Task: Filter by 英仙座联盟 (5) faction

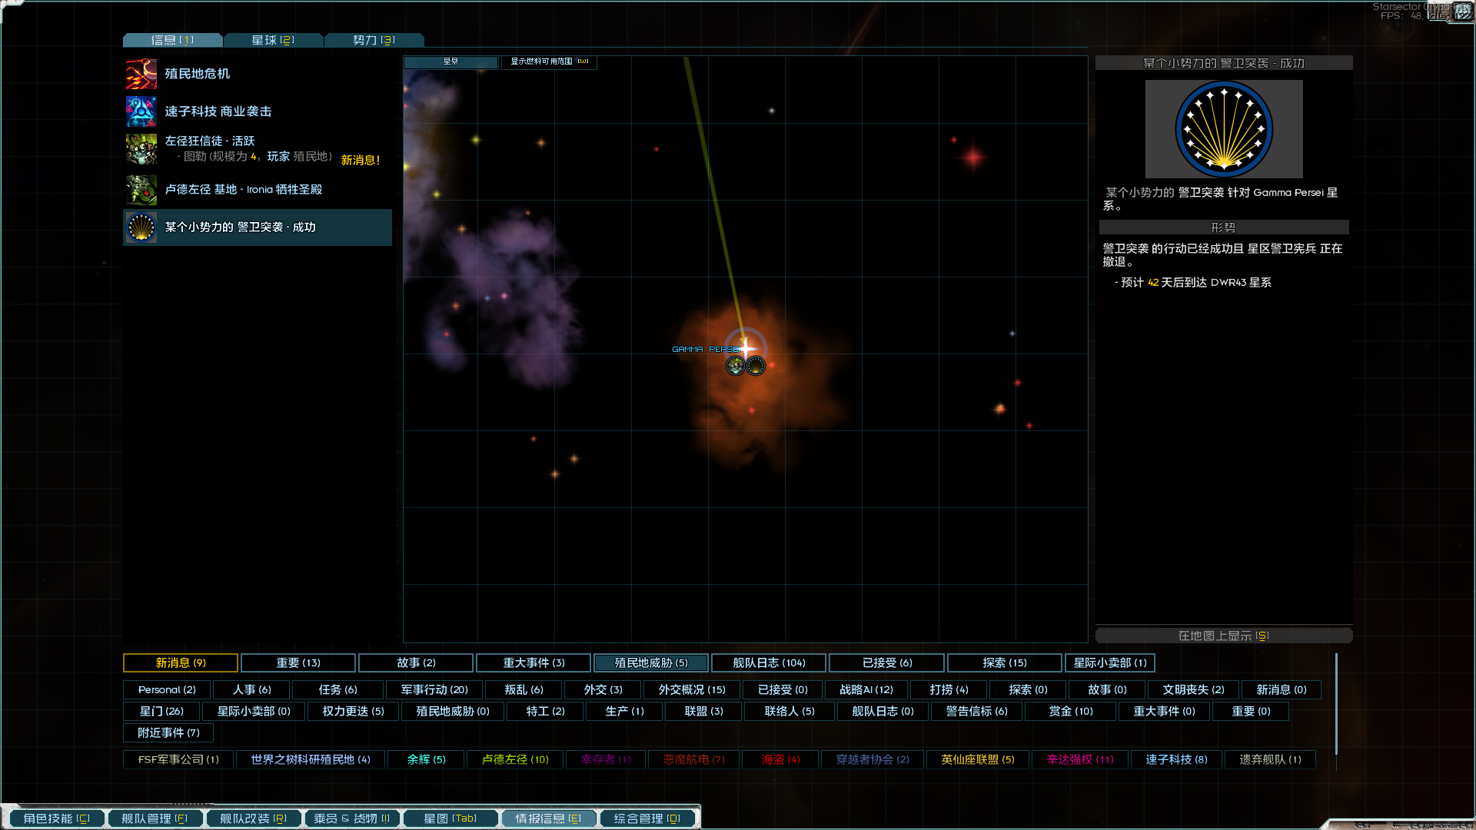Action: (978, 759)
